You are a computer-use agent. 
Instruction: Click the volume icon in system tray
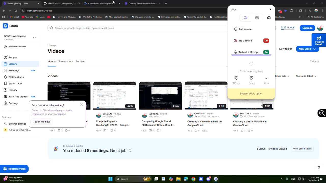coord(303,179)
